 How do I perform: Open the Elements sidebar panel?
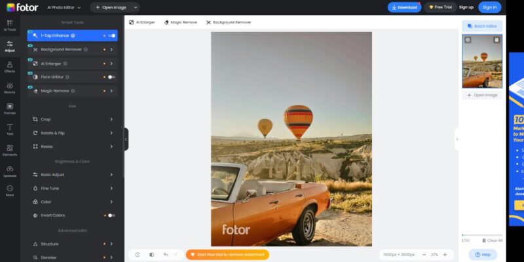[x=10, y=151]
